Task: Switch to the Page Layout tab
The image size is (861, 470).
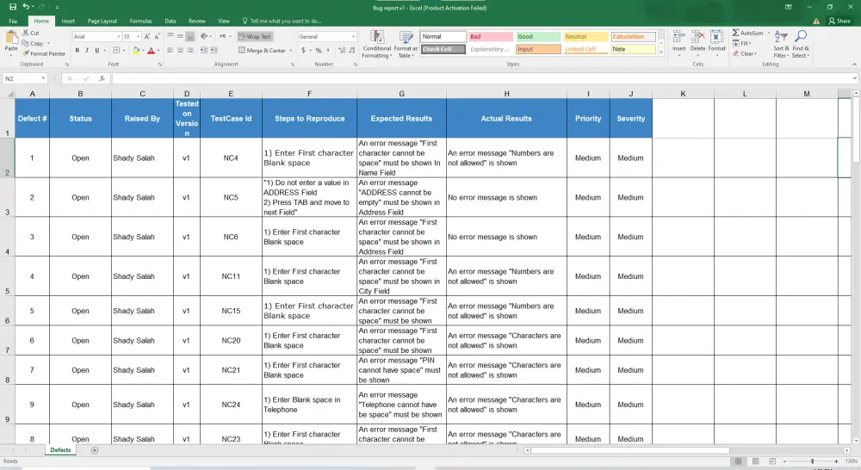Action: pyautogui.click(x=102, y=21)
